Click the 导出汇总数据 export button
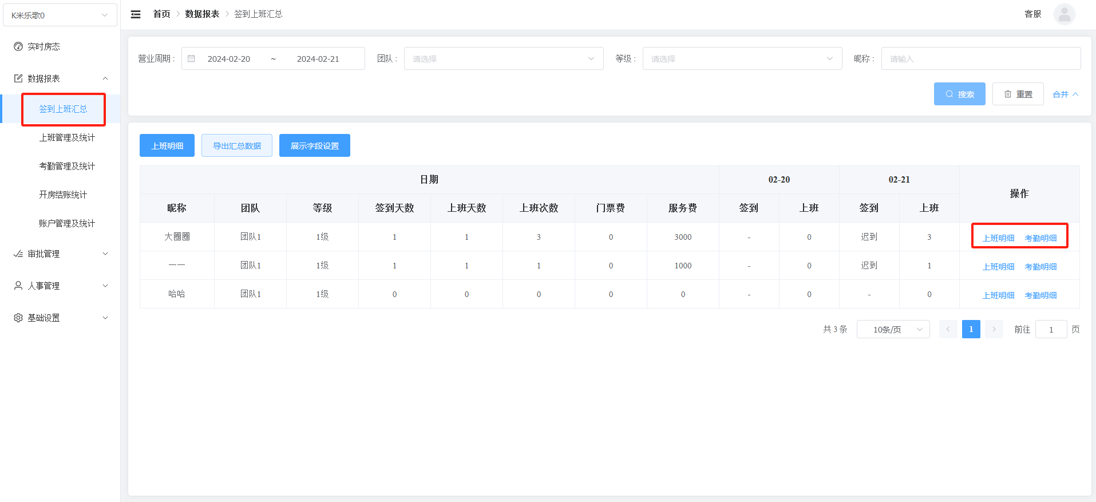This screenshot has height=502, width=1096. [237, 145]
